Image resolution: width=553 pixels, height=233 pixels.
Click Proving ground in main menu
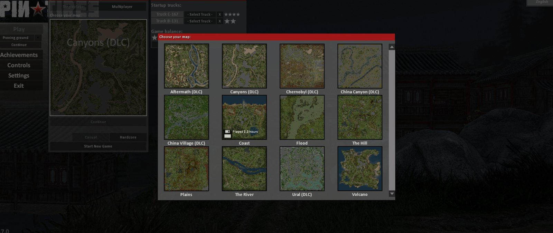point(16,38)
